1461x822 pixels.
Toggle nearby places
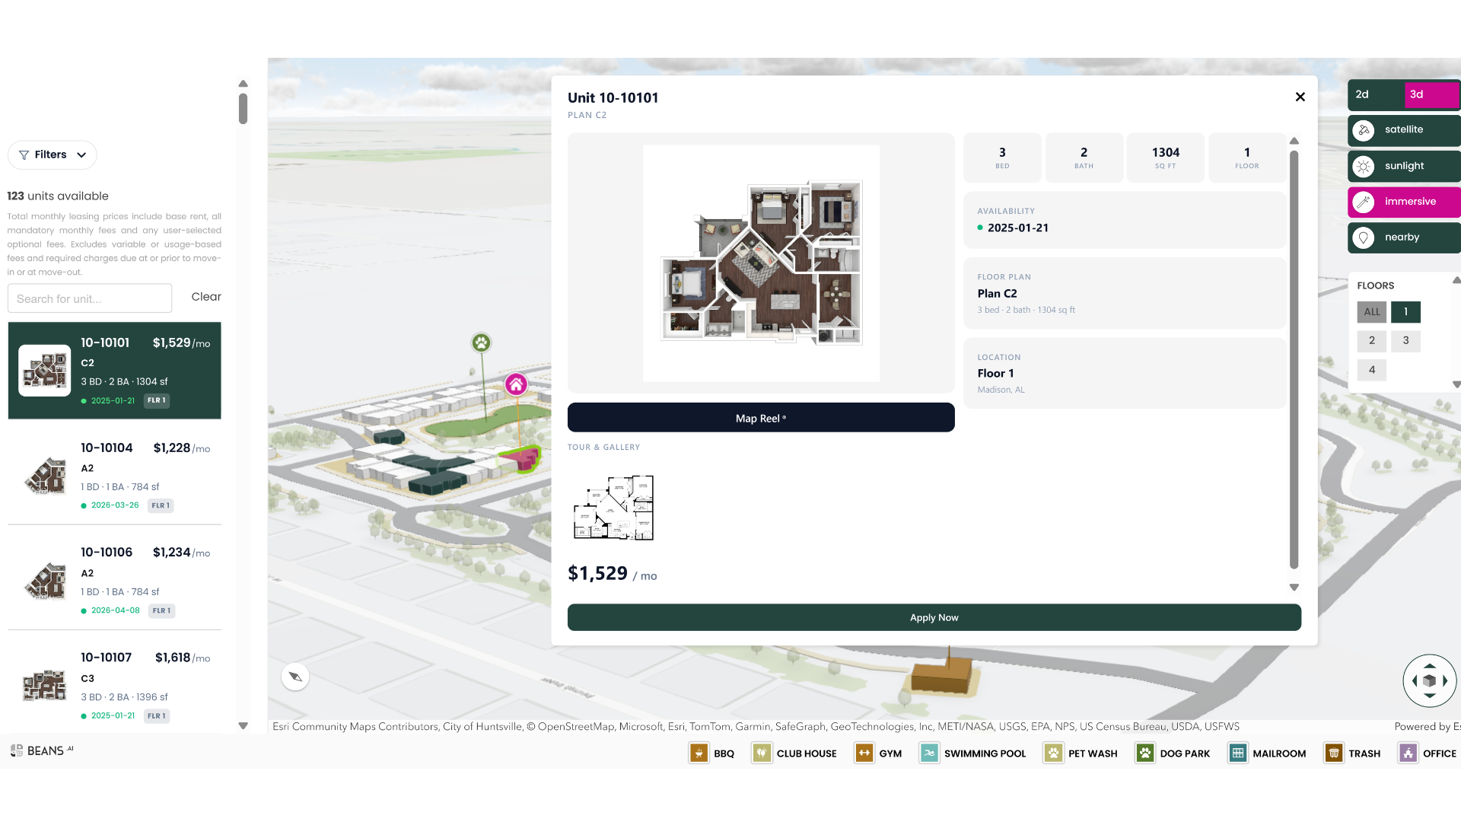(x=1404, y=237)
